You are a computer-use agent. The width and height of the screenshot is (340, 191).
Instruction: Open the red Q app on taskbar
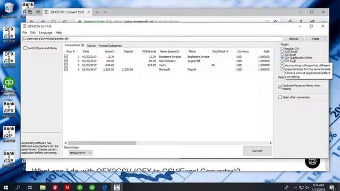point(55,187)
